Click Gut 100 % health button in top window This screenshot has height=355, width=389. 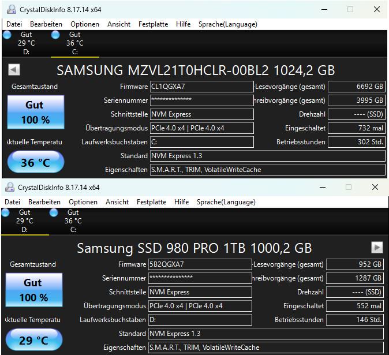tap(36, 112)
